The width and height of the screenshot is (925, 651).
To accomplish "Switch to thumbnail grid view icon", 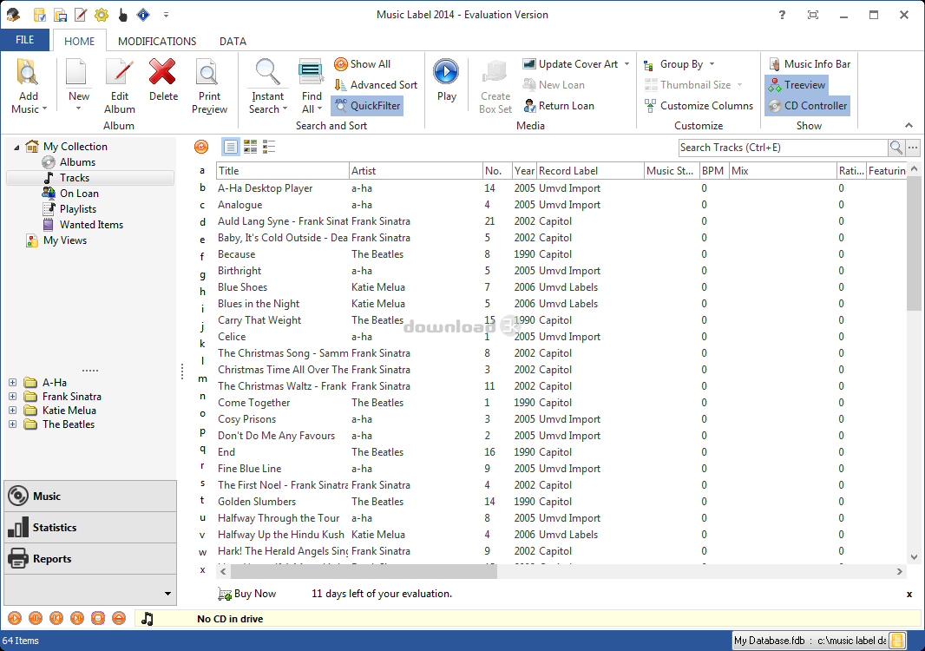I will 250,147.
